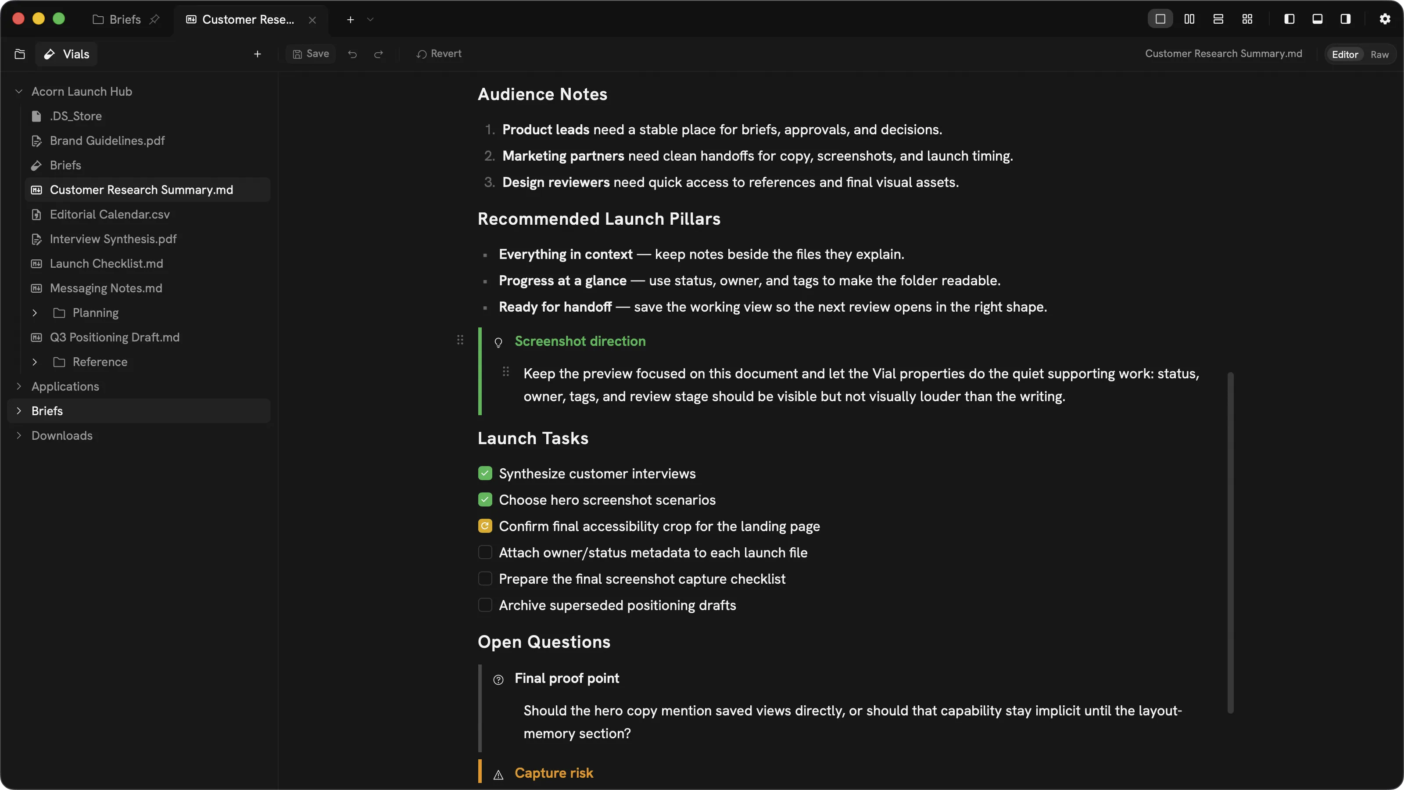Click the Recommended Launch Pillars heading

[x=599, y=219]
